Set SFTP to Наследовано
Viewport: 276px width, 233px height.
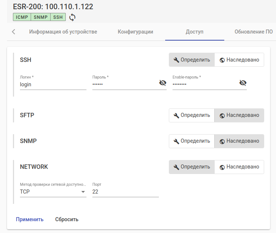coord(239,115)
